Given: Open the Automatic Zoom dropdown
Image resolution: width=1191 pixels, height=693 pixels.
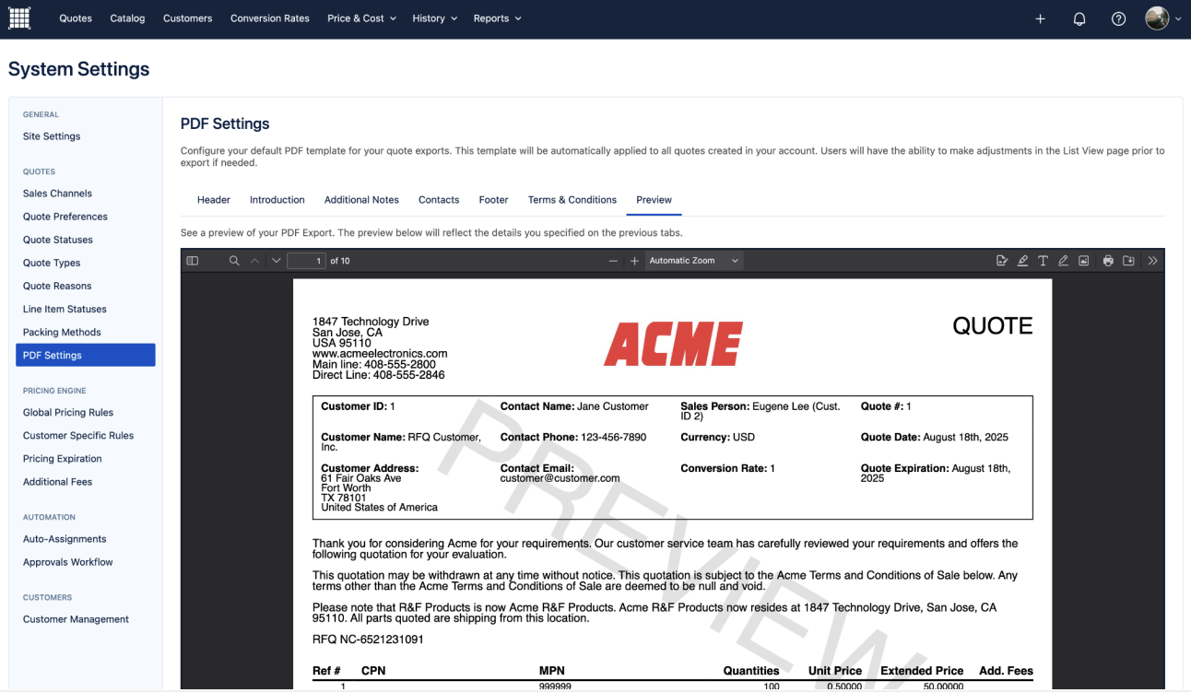Looking at the screenshot, I should 693,261.
